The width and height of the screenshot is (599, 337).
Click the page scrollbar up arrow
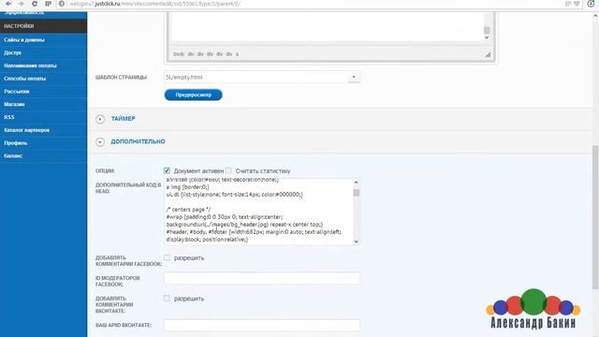[595, 16]
